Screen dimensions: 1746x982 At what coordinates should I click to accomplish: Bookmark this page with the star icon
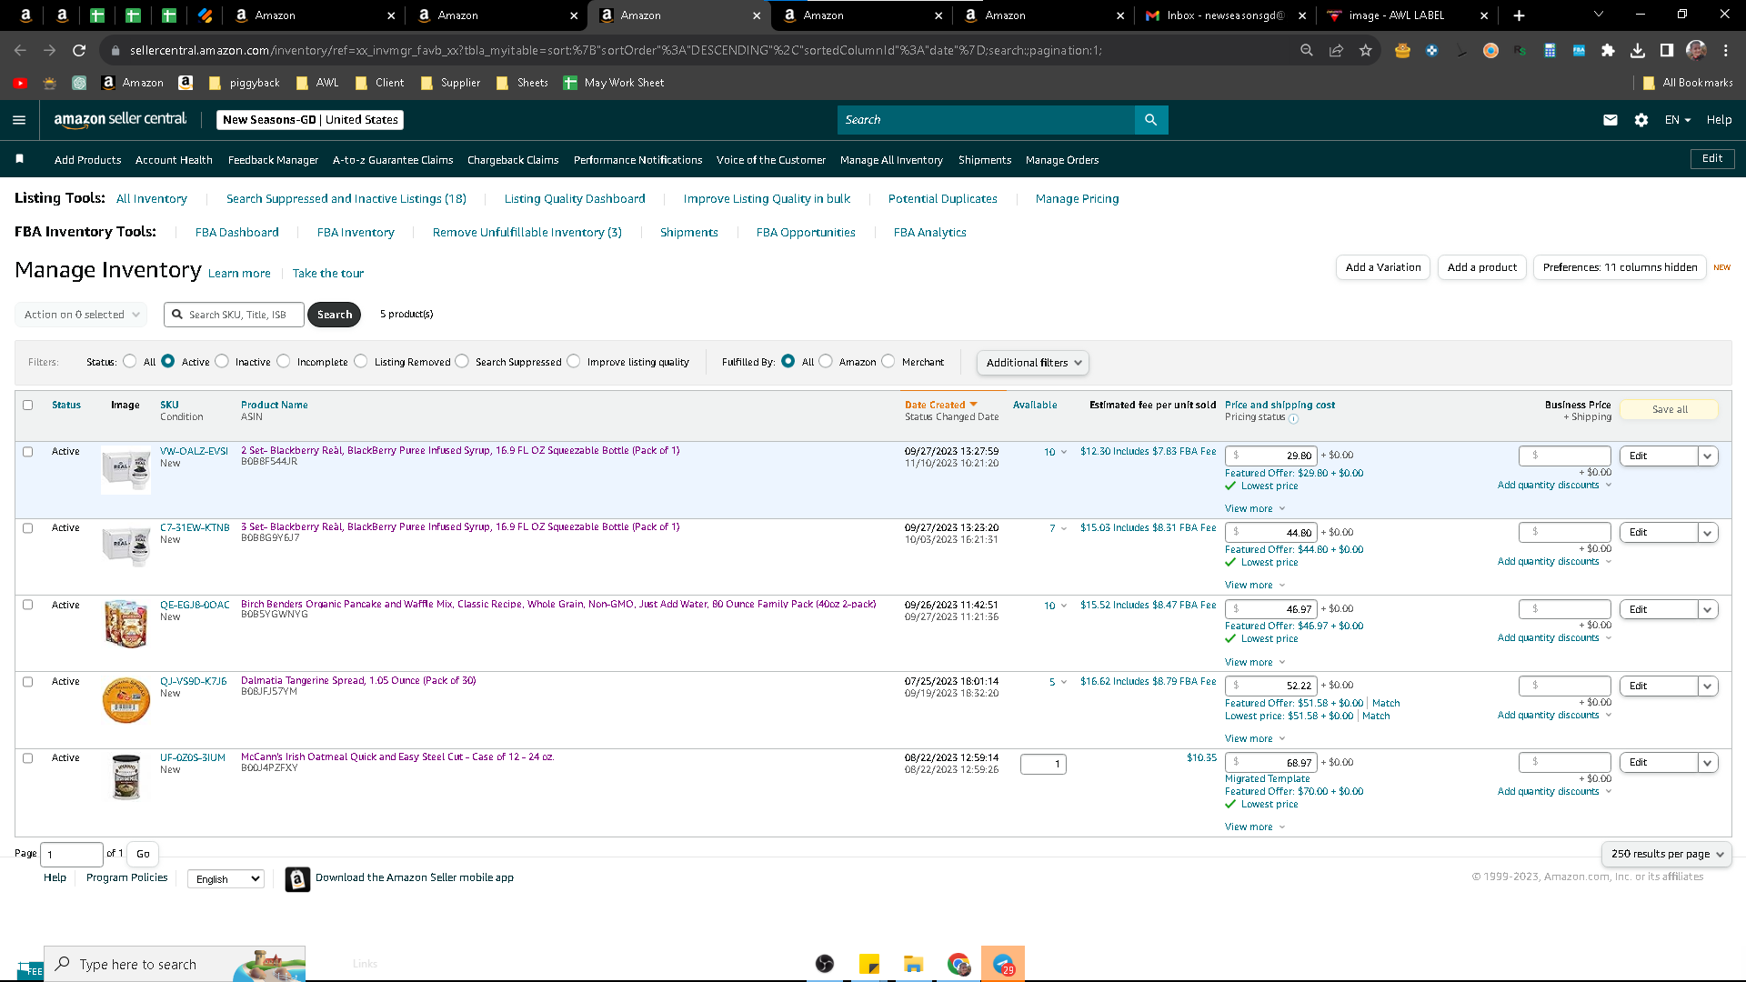click(1366, 51)
